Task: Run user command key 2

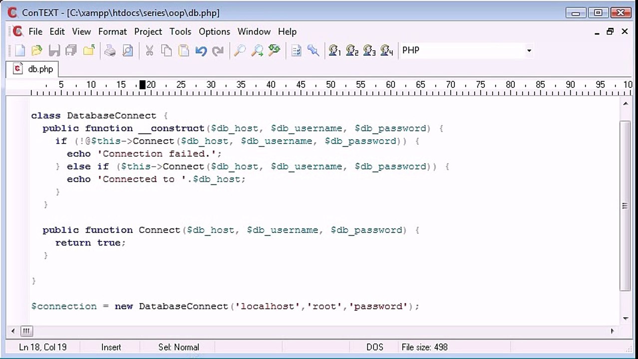Action: [352, 50]
